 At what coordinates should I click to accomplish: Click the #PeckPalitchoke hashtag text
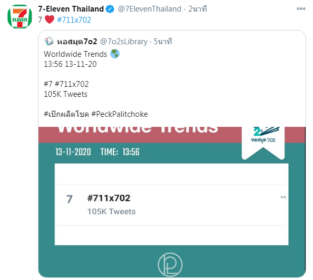120,114
